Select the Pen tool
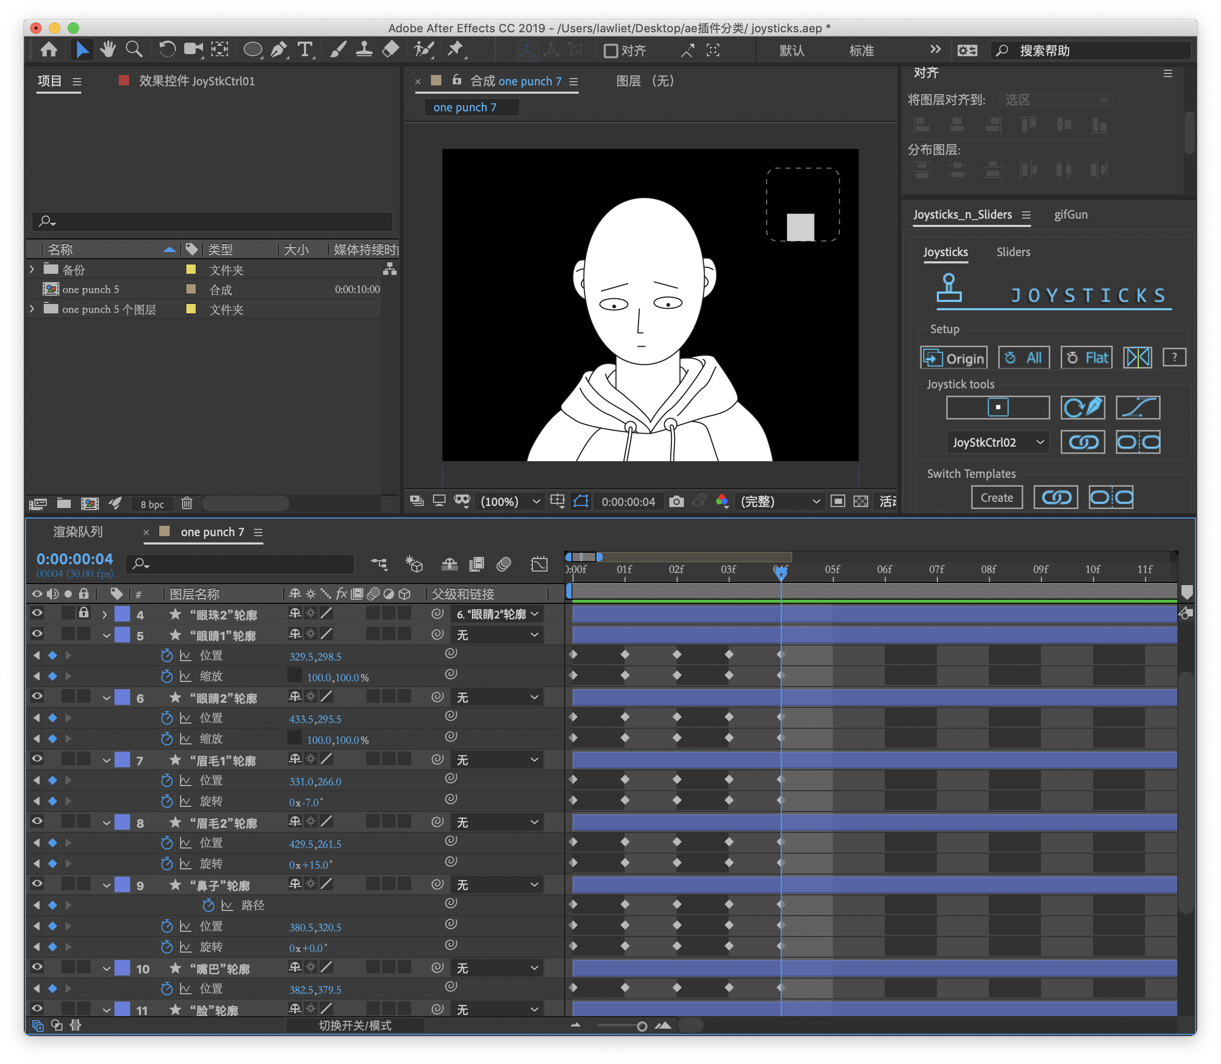This screenshot has height=1064, width=1221. pyautogui.click(x=278, y=50)
